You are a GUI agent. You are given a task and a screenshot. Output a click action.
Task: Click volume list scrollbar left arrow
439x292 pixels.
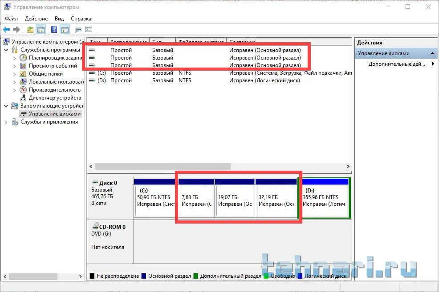point(91,166)
